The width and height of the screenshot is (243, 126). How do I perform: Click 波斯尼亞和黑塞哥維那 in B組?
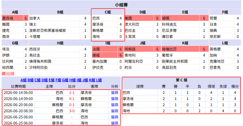48,31
